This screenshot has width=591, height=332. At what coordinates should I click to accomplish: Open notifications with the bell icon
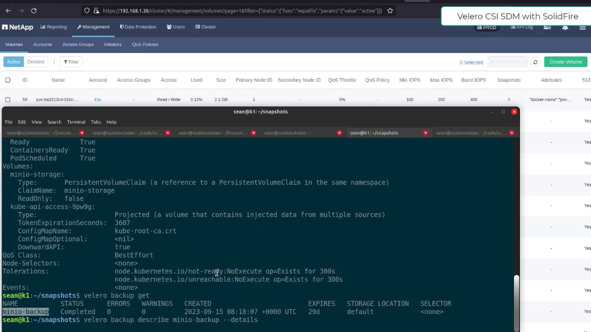pos(565,28)
